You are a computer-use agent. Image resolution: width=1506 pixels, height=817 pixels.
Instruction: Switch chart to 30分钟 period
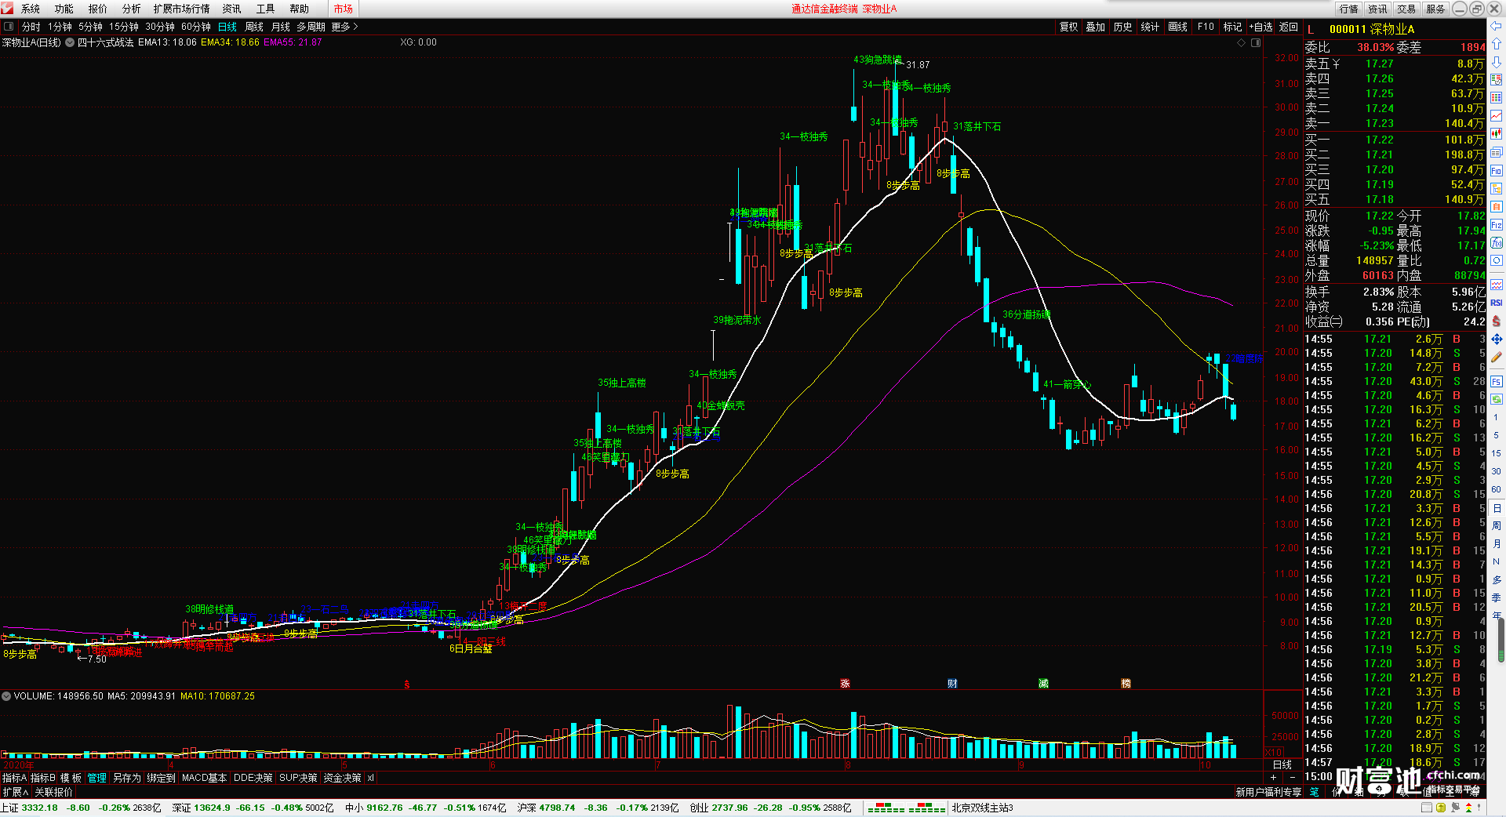coord(160,27)
